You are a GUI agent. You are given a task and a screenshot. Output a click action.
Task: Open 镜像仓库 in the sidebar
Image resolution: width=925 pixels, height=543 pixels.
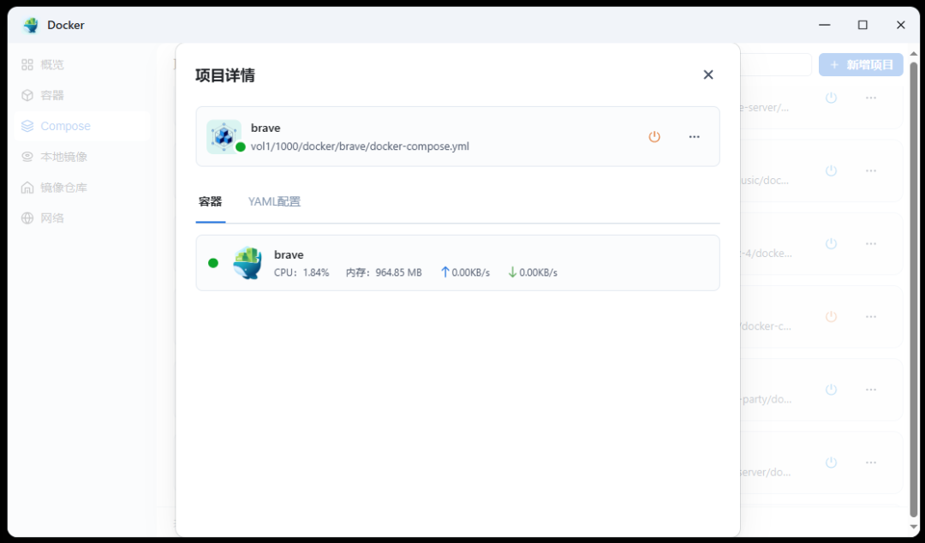[81, 187]
